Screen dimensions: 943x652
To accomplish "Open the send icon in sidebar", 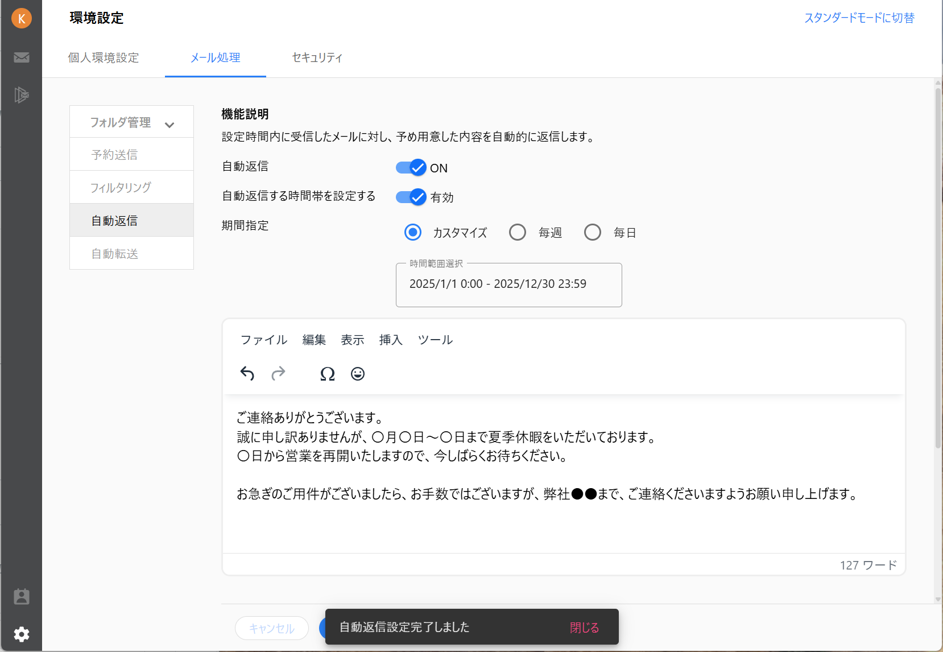I will [22, 94].
